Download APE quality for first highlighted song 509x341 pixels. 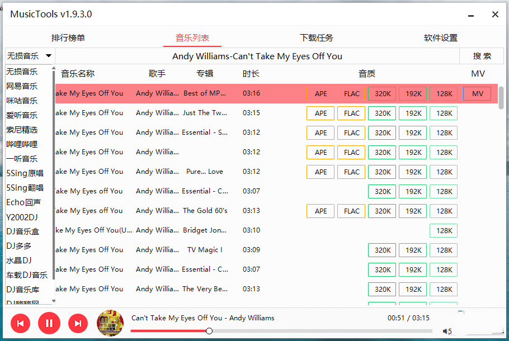[321, 94]
